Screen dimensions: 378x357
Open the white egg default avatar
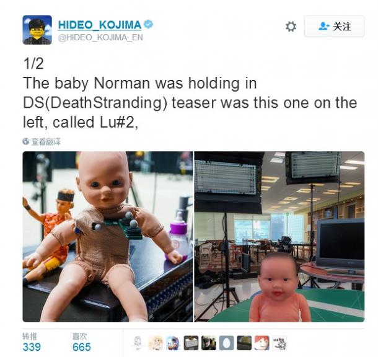pos(226,343)
